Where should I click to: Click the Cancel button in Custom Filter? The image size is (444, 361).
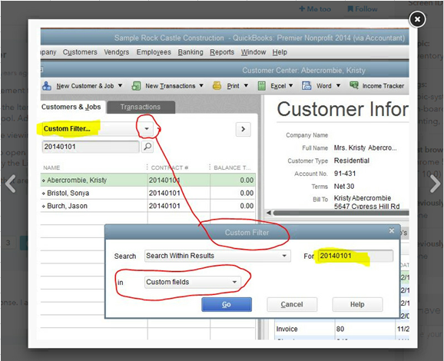coord(292,304)
